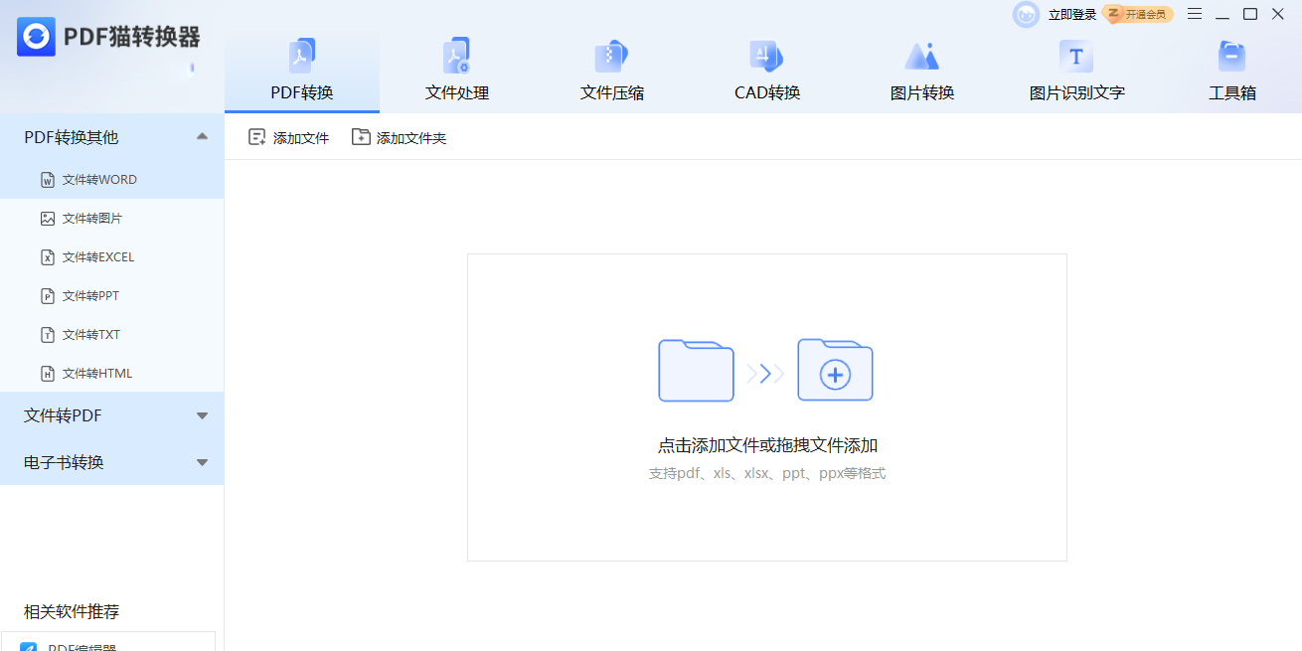The height and width of the screenshot is (651, 1302).
Task: Click 添加文件 to add a file
Action: tap(287, 137)
